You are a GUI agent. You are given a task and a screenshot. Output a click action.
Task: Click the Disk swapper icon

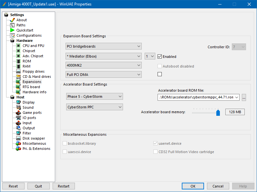coord(19,138)
